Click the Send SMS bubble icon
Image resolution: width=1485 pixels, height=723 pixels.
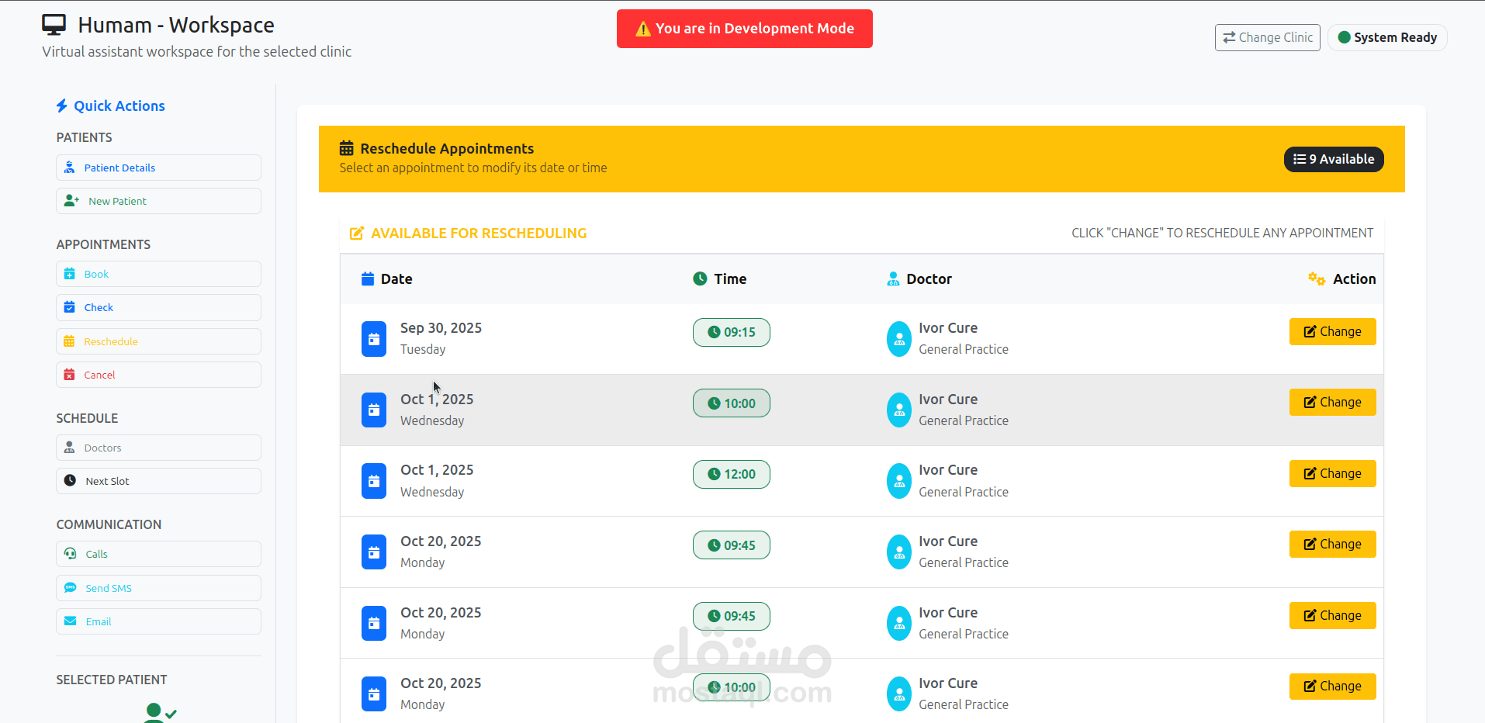tap(70, 588)
